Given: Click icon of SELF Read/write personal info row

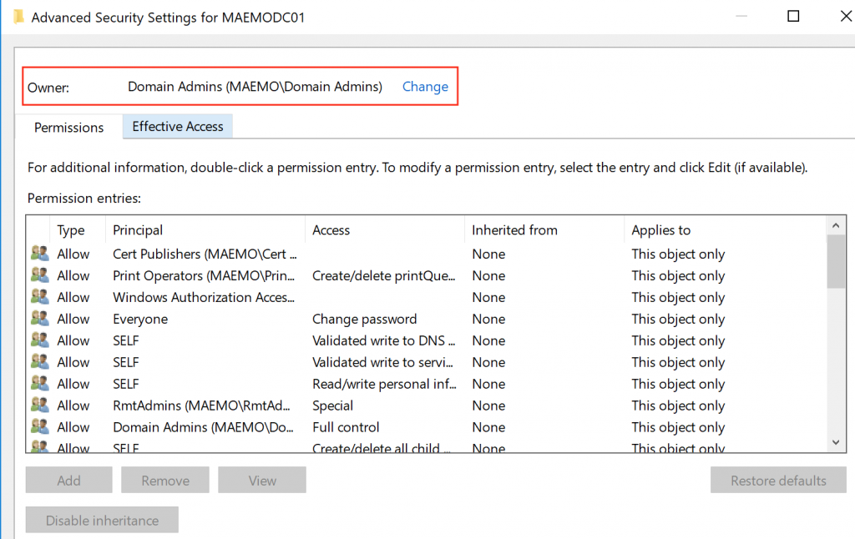Looking at the screenshot, I should pos(39,384).
